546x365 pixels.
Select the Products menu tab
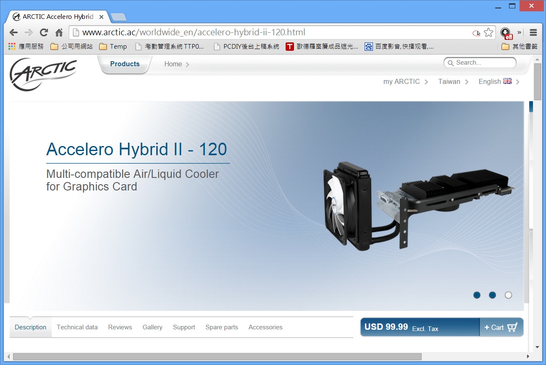pos(125,64)
